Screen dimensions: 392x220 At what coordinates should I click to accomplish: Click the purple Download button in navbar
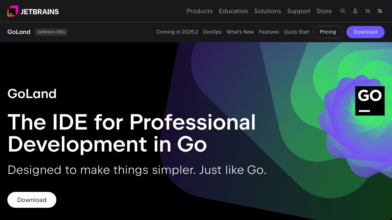point(365,32)
